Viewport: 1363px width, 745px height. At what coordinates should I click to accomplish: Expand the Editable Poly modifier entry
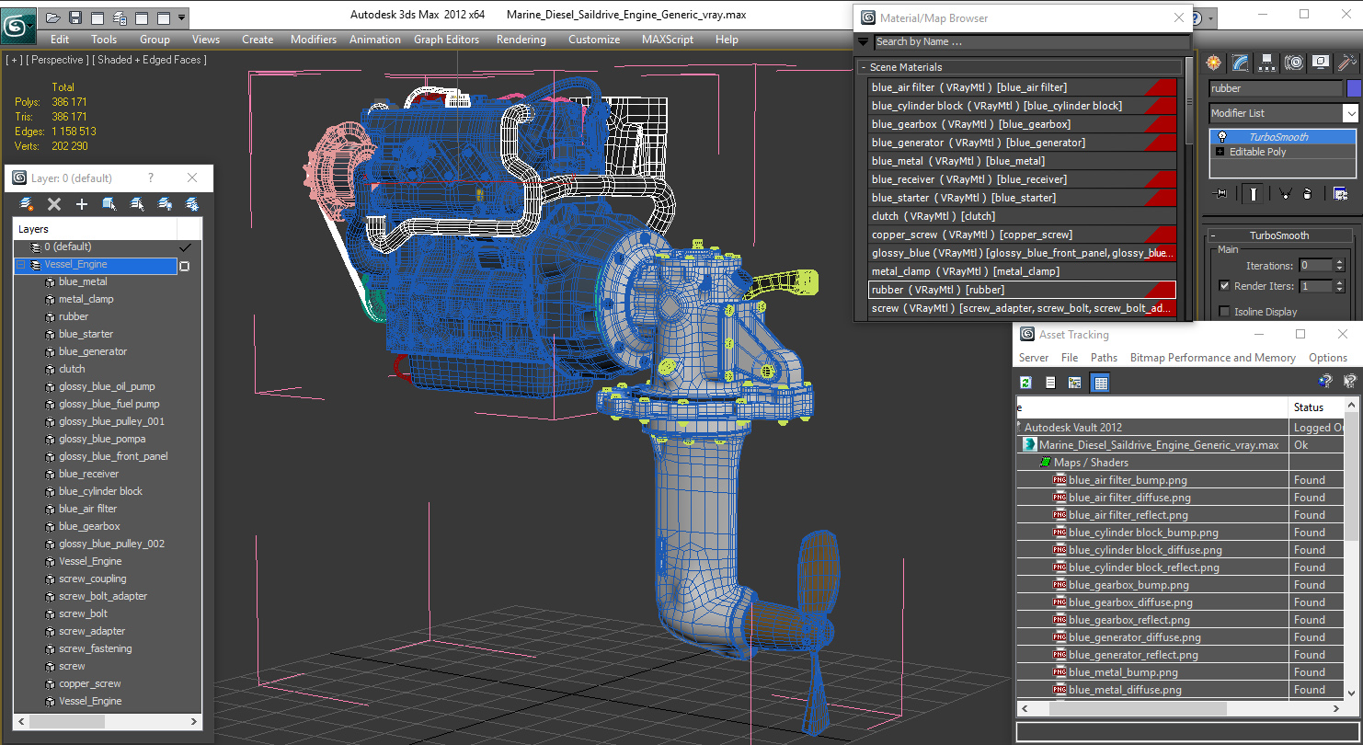coord(1220,152)
